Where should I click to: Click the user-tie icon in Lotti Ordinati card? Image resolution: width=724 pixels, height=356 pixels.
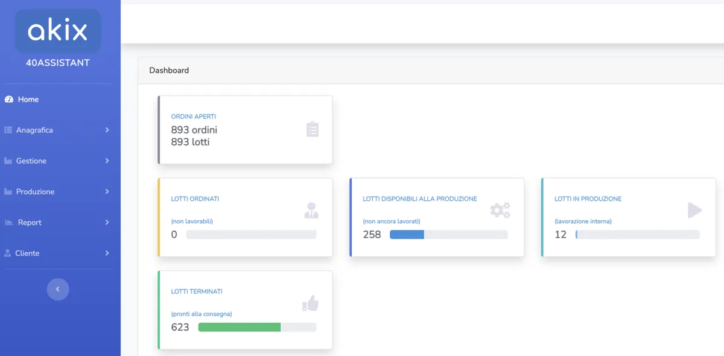[311, 211]
